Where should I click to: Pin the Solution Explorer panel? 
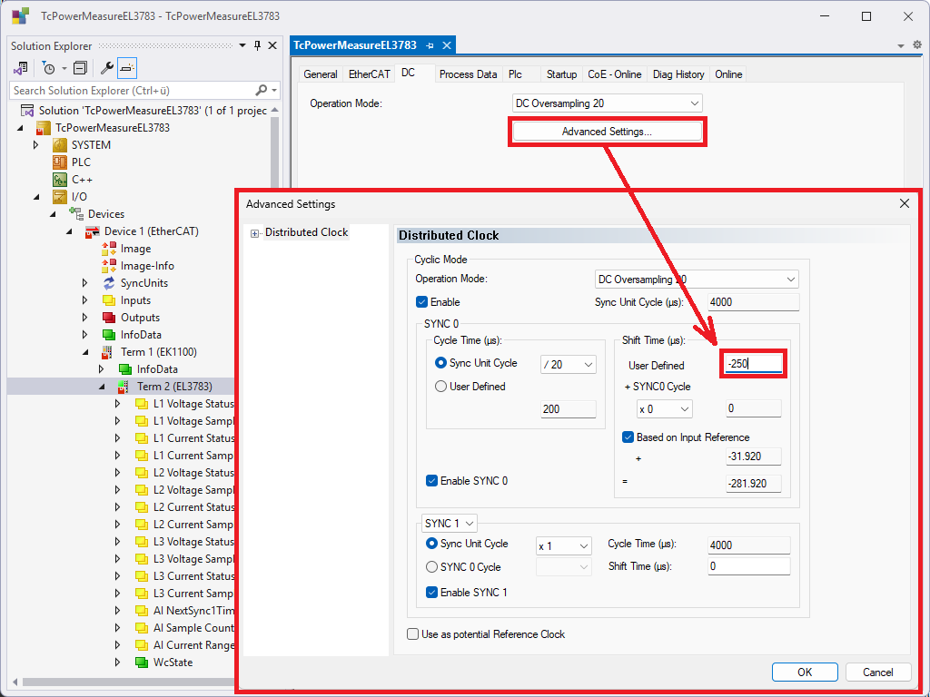tap(257, 45)
